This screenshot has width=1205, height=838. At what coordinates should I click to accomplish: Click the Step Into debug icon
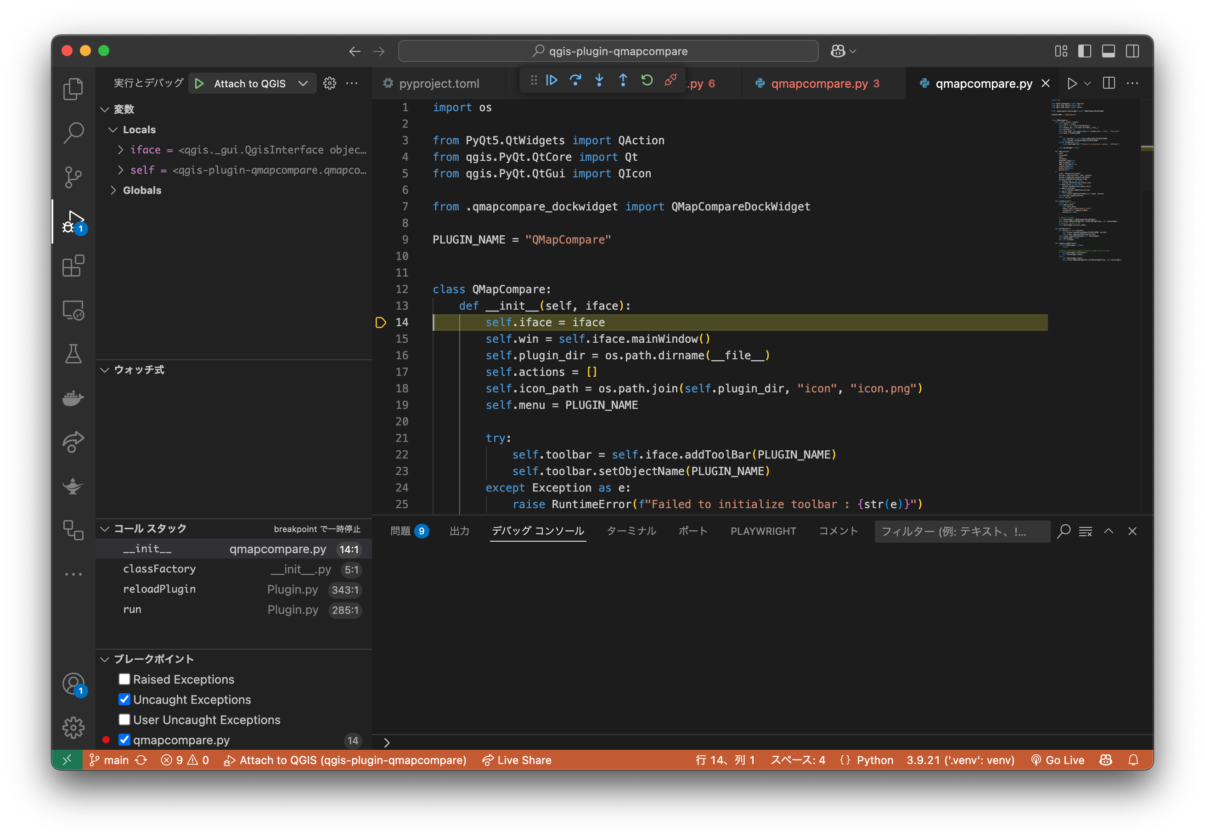tap(599, 80)
